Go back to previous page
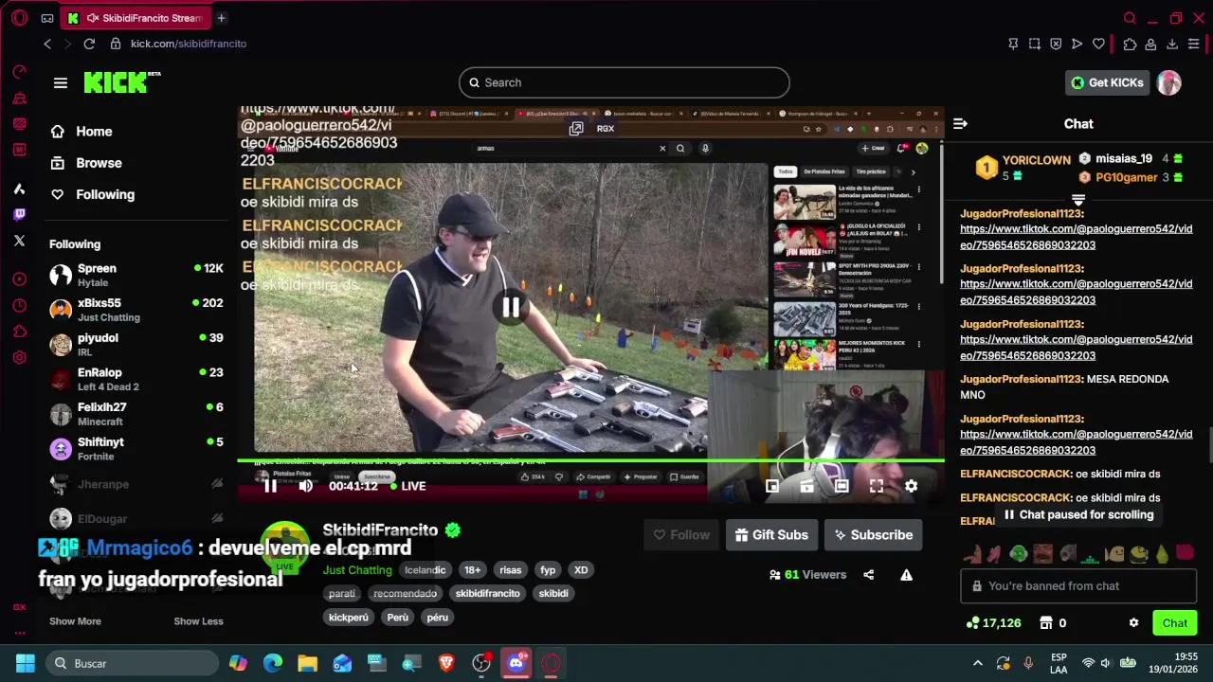This screenshot has height=682, width=1213. click(47, 44)
